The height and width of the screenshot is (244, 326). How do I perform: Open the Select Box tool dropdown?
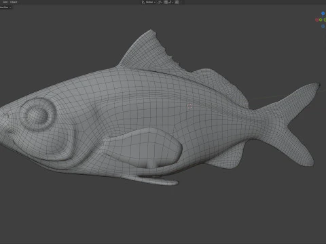click(x=5, y=7)
